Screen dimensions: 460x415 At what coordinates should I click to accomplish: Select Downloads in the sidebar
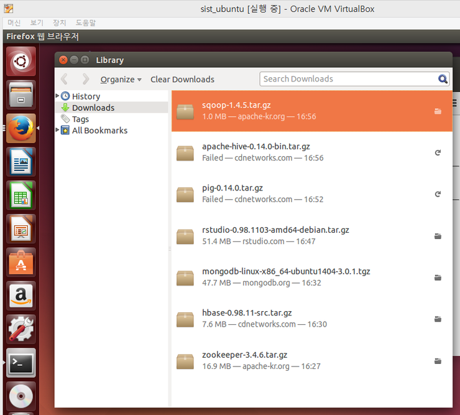pyautogui.click(x=93, y=108)
